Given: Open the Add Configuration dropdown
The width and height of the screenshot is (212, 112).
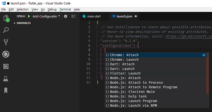Looking at the screenshot, I should tap(46, 16).
